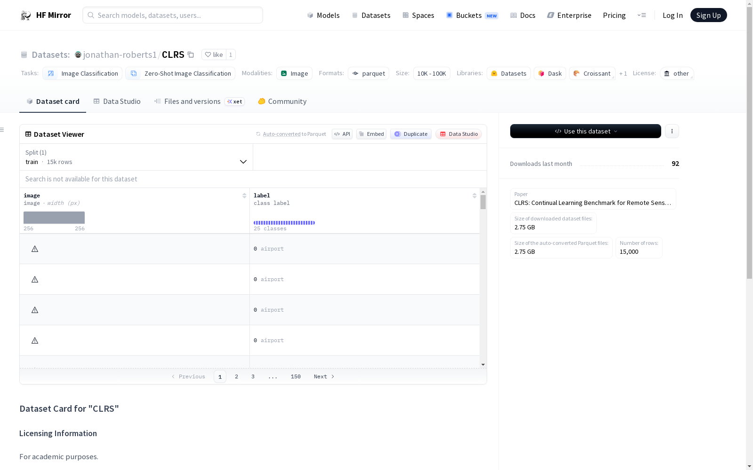Click the Image modality tag
Viewport: 753px width, 470px height.
point(294,73)
